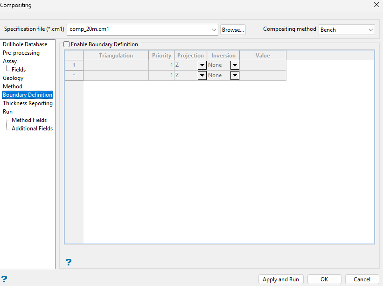Click the blue help icon below the table
The width and height of the screenshot is (383, 286).
click(x=69, y=262)
